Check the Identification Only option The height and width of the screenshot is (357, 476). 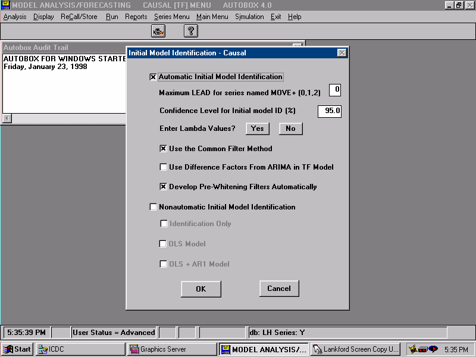164,224
